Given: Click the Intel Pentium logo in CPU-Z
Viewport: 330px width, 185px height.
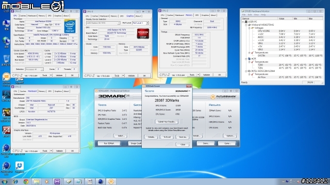Looking at the screenshot, I should [70, 26].
